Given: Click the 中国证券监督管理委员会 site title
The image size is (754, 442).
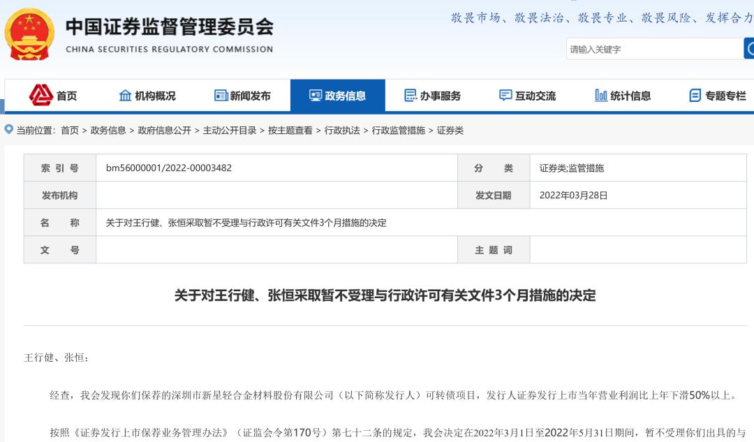Looking at the screenshot, I should (170, 27).
